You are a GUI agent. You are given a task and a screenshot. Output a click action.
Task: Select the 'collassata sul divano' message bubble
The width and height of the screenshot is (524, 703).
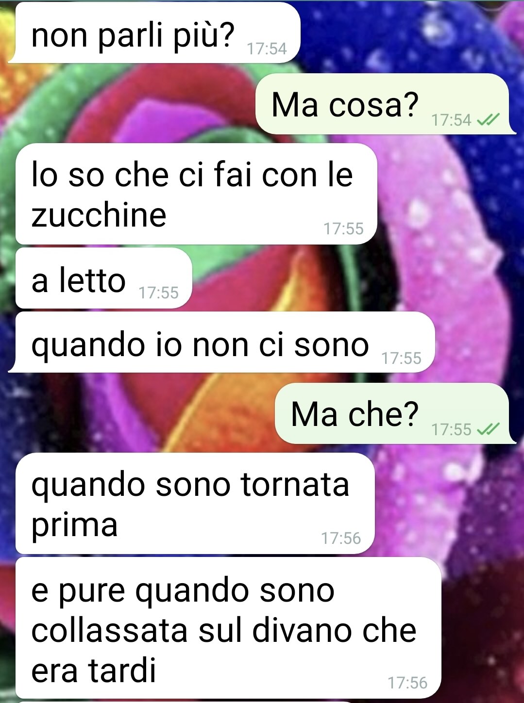click(228, 628)
